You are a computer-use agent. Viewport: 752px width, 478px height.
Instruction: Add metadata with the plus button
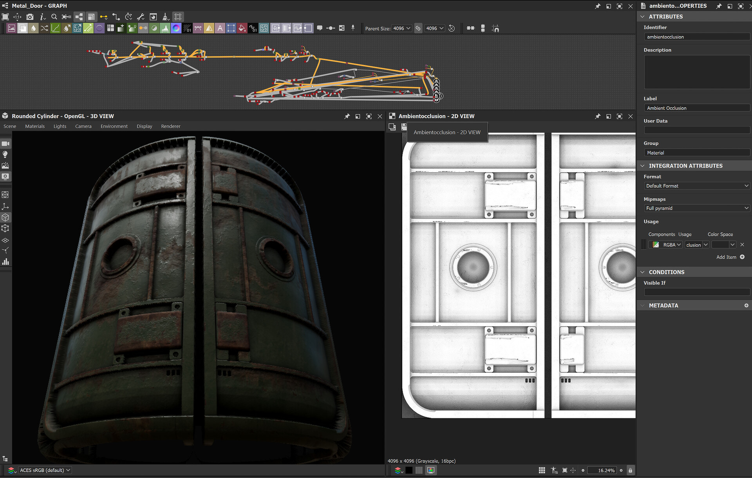pos(747,305)
